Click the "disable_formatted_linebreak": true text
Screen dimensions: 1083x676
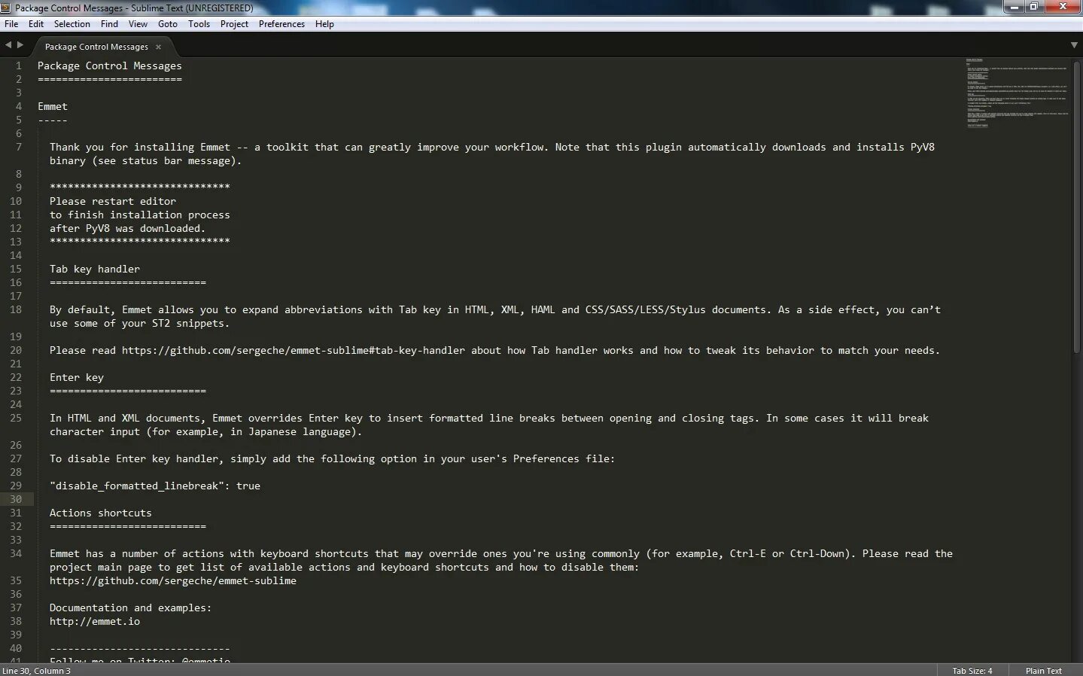point(155,486)
